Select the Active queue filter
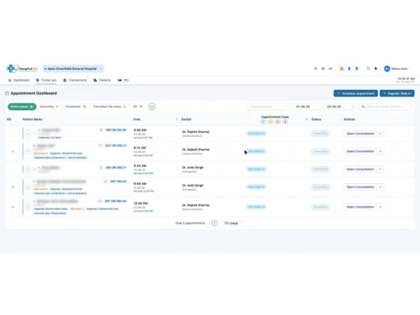 pyautogui.click(x=22, y=107)
